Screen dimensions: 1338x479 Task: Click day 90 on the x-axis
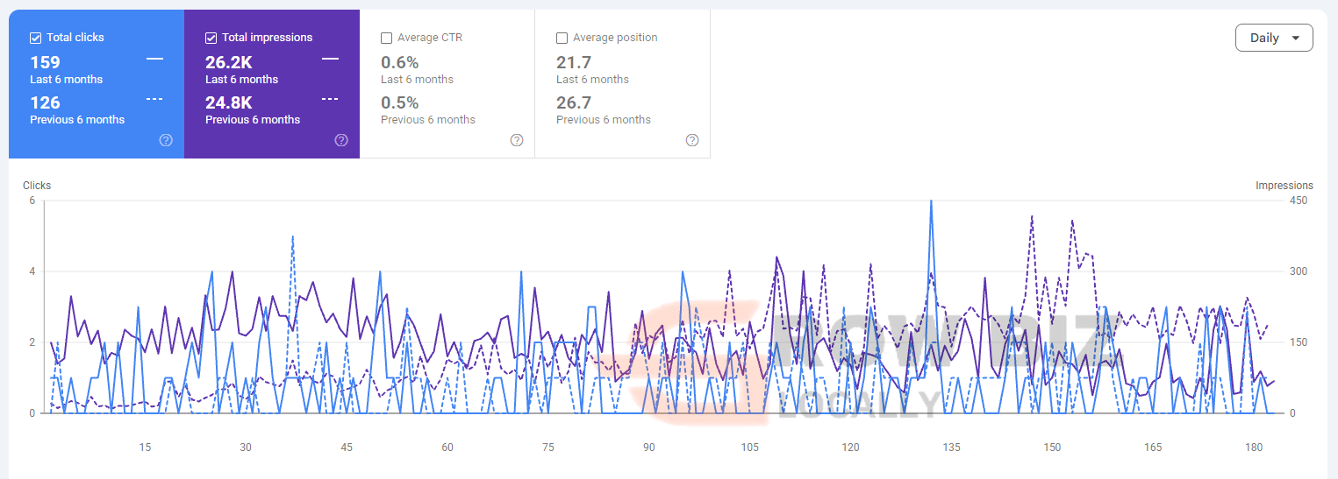click(648, 447)
